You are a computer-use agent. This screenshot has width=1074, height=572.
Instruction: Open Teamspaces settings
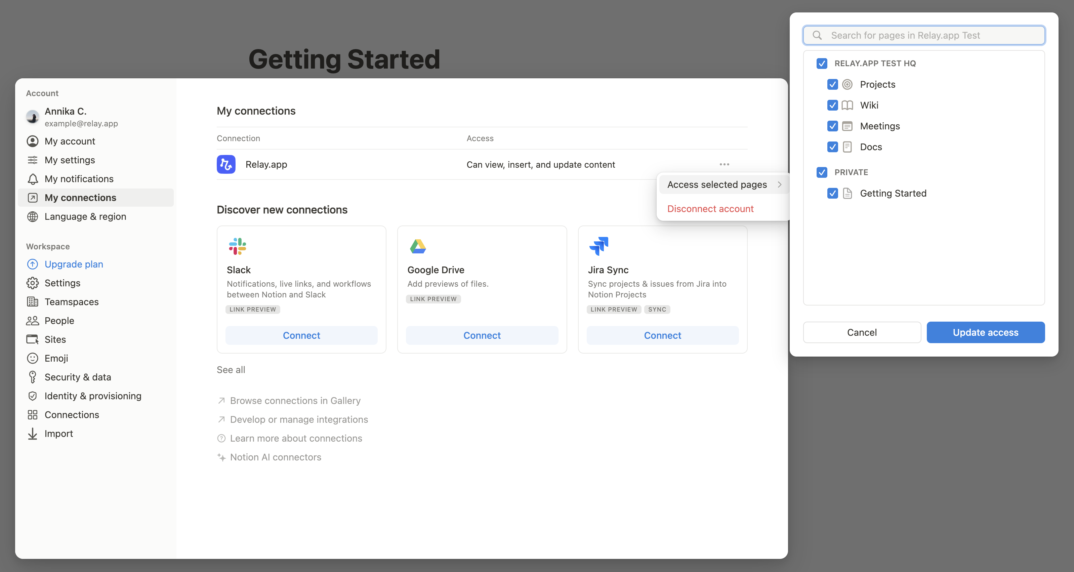click(x=71, y=301)
